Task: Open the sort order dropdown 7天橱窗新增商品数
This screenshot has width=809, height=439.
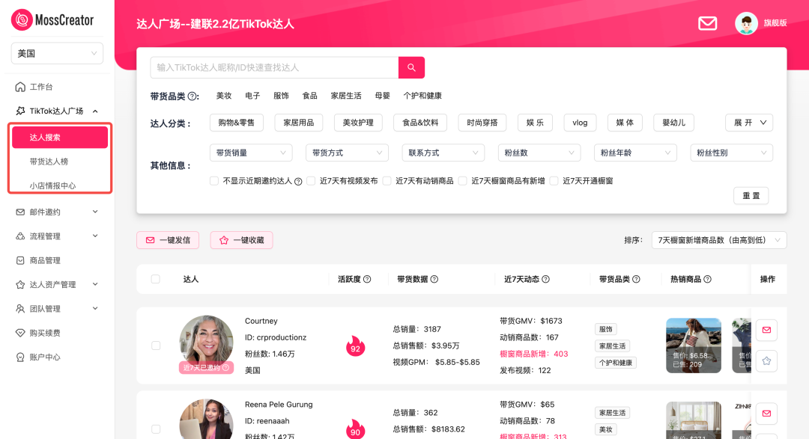Action: point(718,240)
